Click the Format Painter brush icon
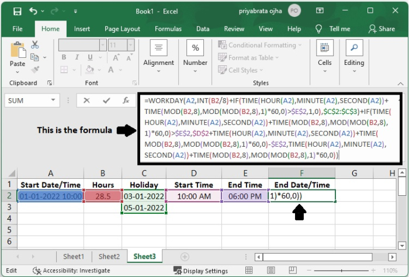 [x=35, y=70]
